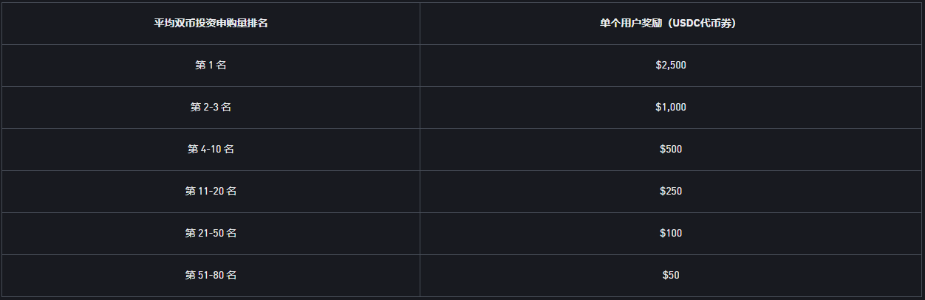Select the 第 1 名 rank cell
The width and height of the screenshot is (925, 300).
pos(211,65)
